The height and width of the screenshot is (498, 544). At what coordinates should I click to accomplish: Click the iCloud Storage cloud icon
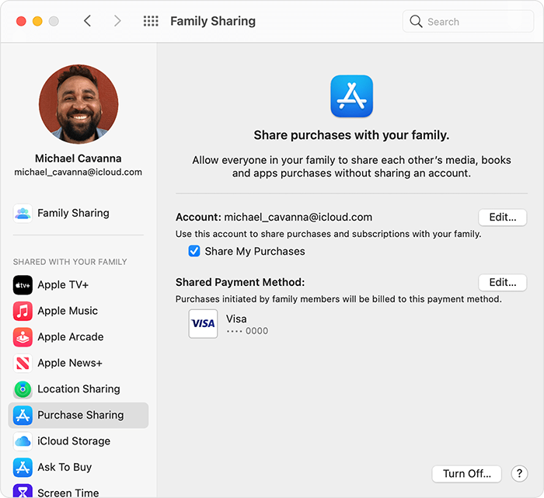tap(23, 441)
